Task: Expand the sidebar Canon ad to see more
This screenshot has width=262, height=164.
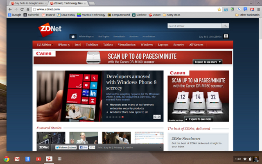Action: tap(199, 119)
